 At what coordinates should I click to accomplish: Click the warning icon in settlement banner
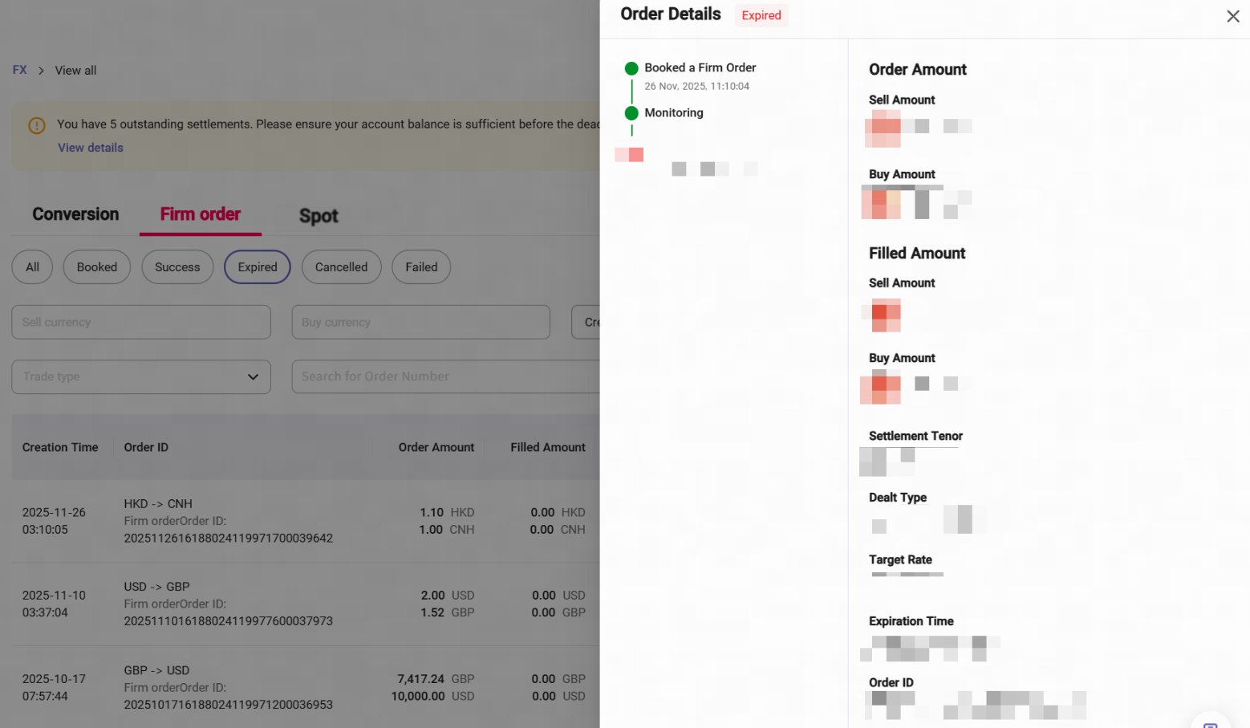(x=37, y=125)
